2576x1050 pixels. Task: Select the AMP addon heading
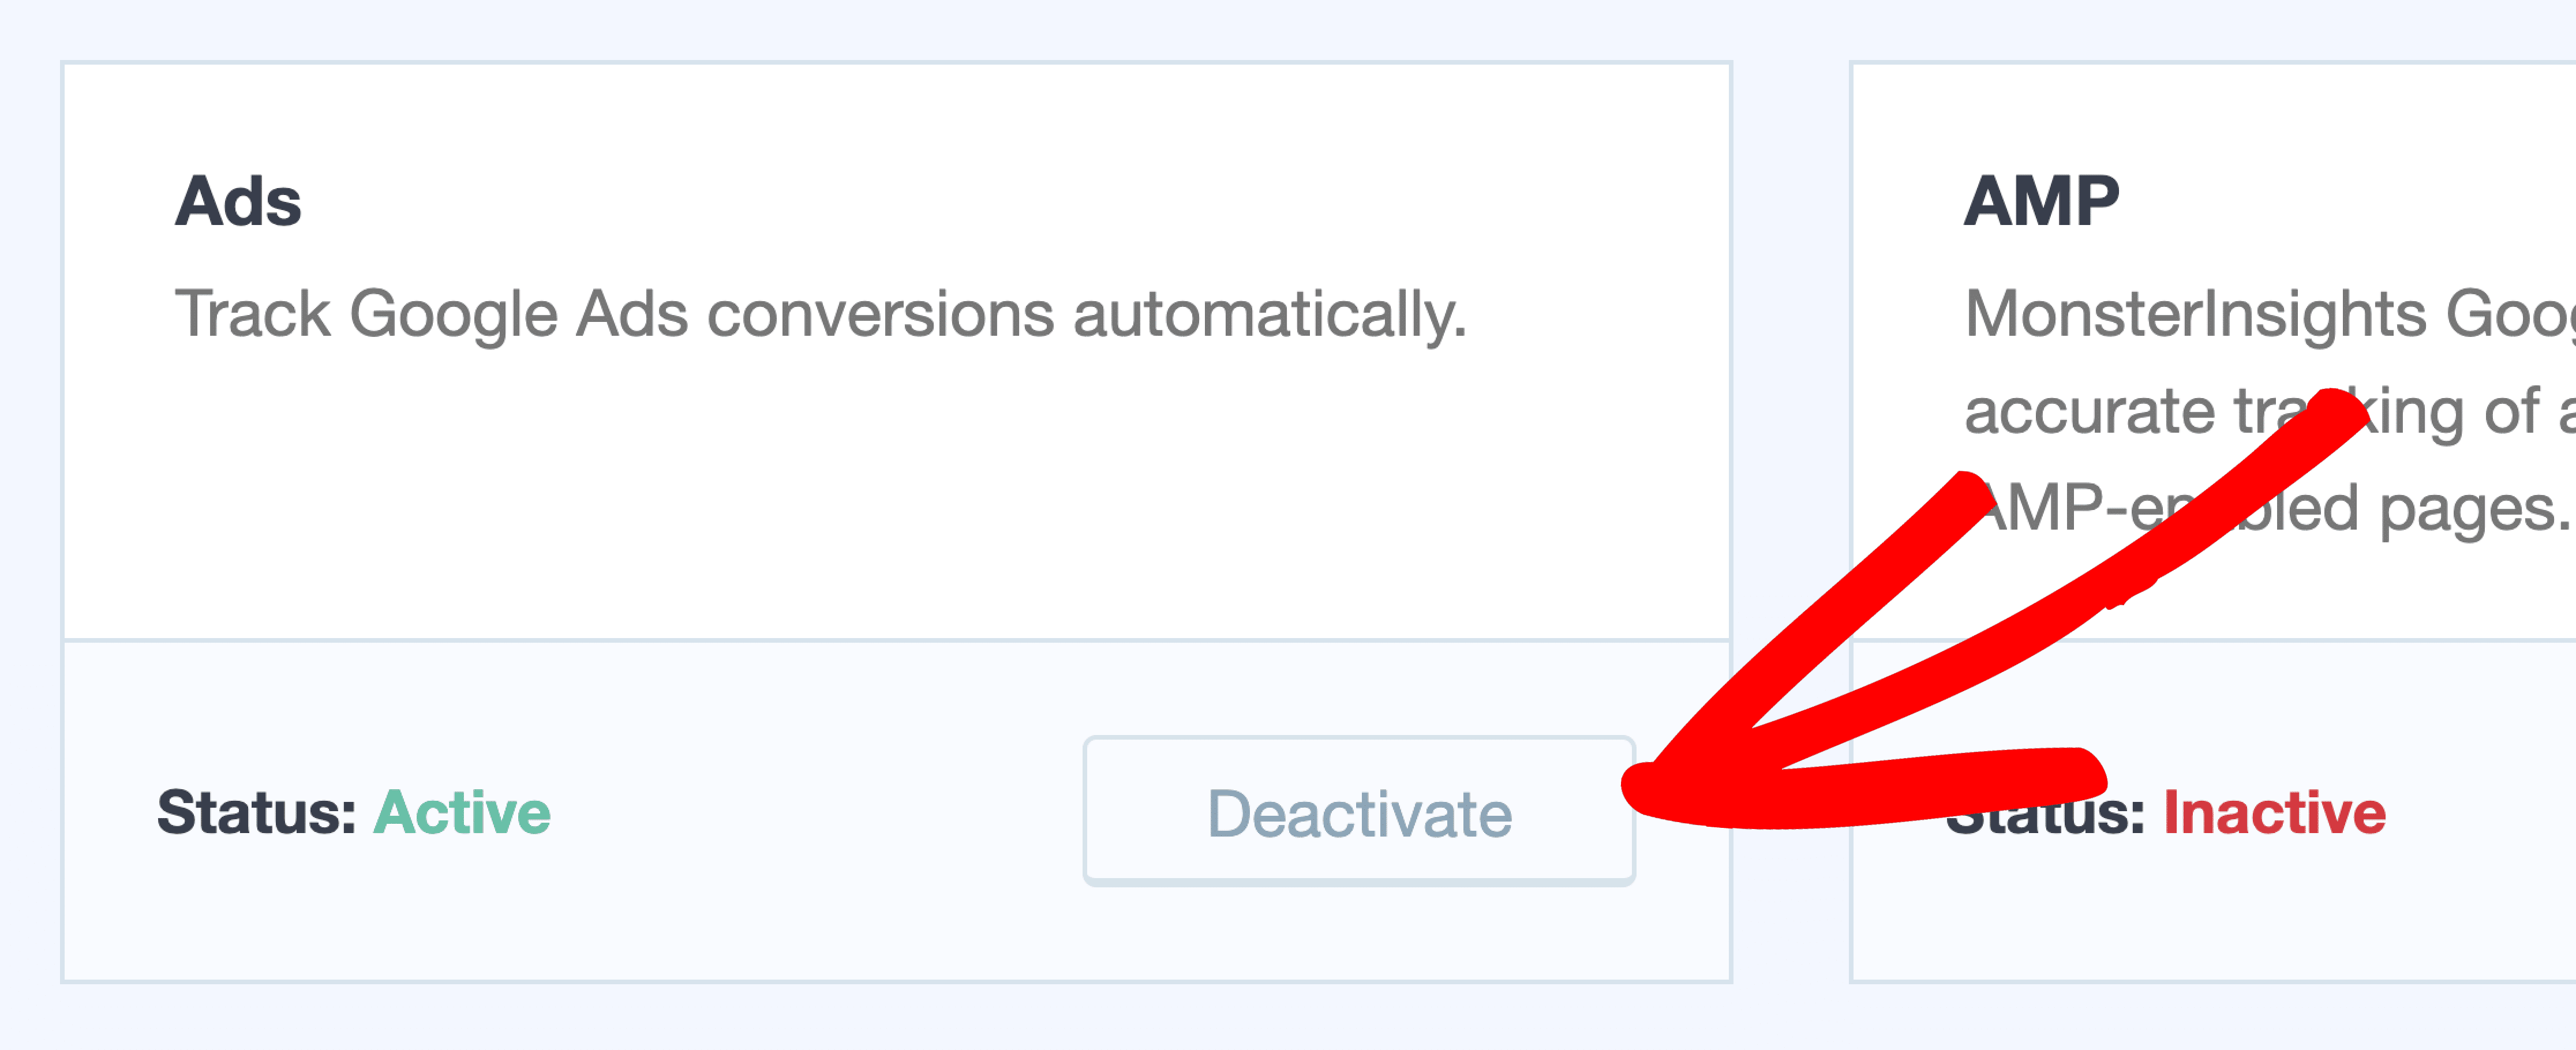click(2041, 201)
